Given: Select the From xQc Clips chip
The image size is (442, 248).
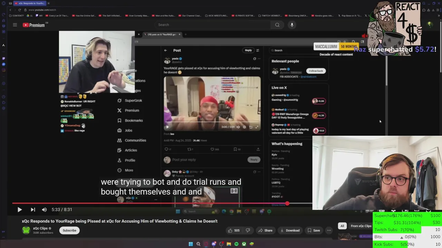Looking at the screenshot, I should [x=361, y=226].
